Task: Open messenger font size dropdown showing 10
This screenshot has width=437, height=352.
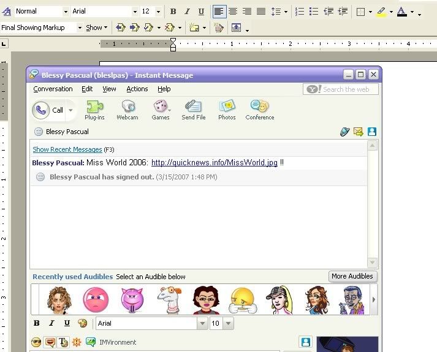Action: tap(228, 323)
